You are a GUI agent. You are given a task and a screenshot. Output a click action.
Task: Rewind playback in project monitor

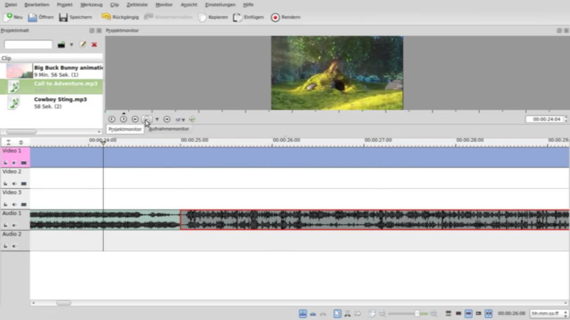tap(135, 119)
